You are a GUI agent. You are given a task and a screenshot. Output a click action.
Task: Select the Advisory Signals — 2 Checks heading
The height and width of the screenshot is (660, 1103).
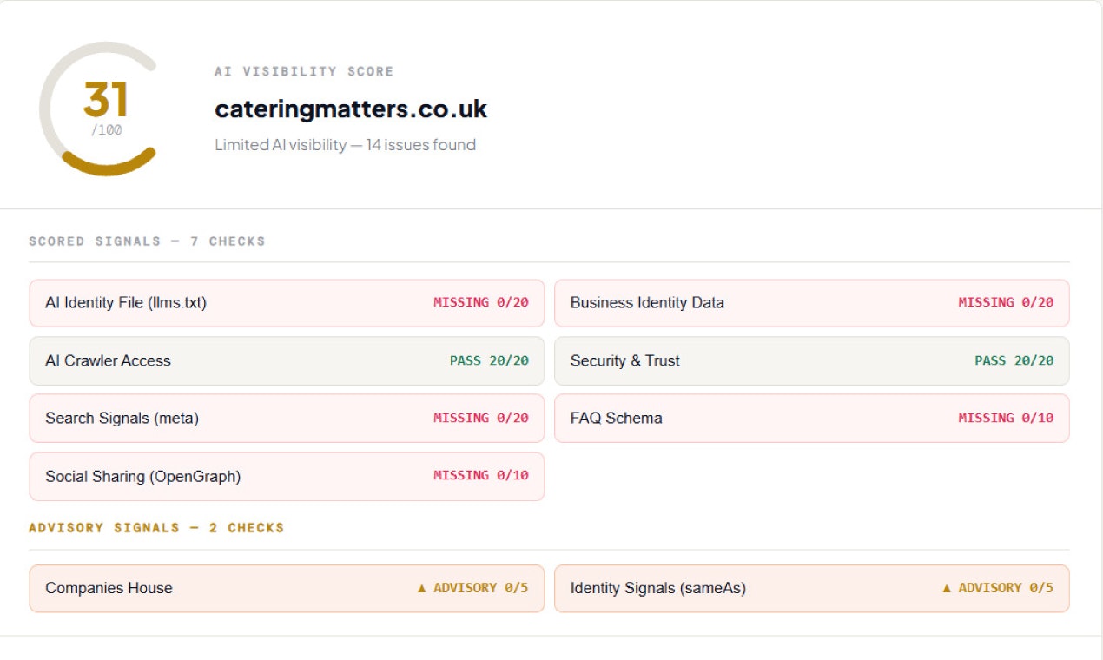coord(156,528)
